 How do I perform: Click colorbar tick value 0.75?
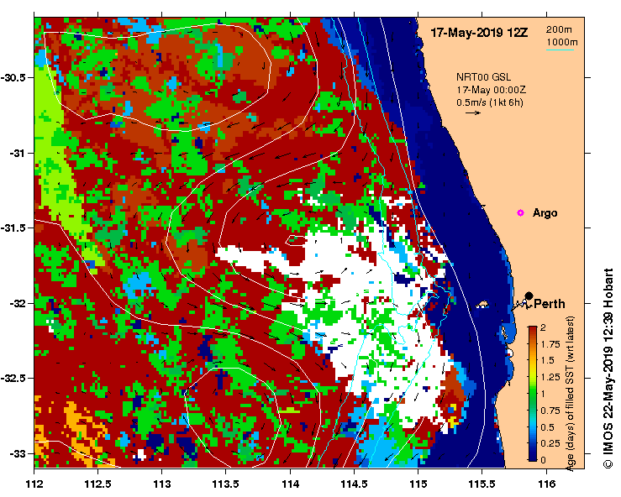click(x=550, y=411)
